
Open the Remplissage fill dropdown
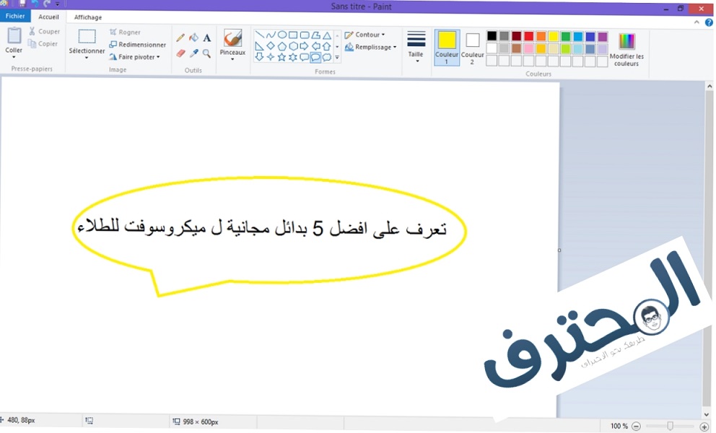pyautogui.click(x=371, y=48)
